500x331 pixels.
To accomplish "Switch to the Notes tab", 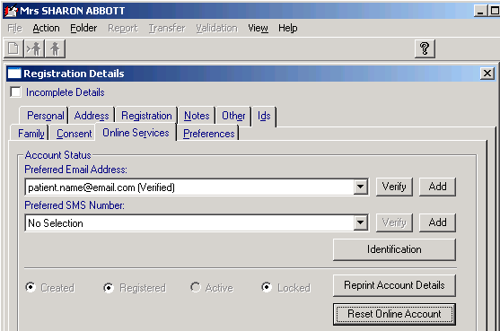I will coord(197,116).
